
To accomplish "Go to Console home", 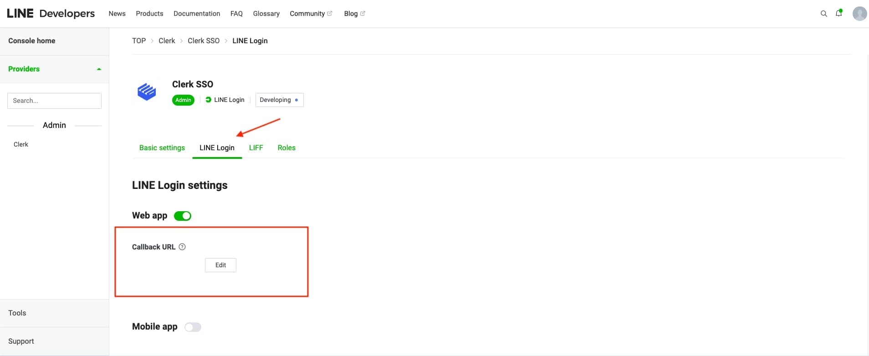I will (31, 41).
